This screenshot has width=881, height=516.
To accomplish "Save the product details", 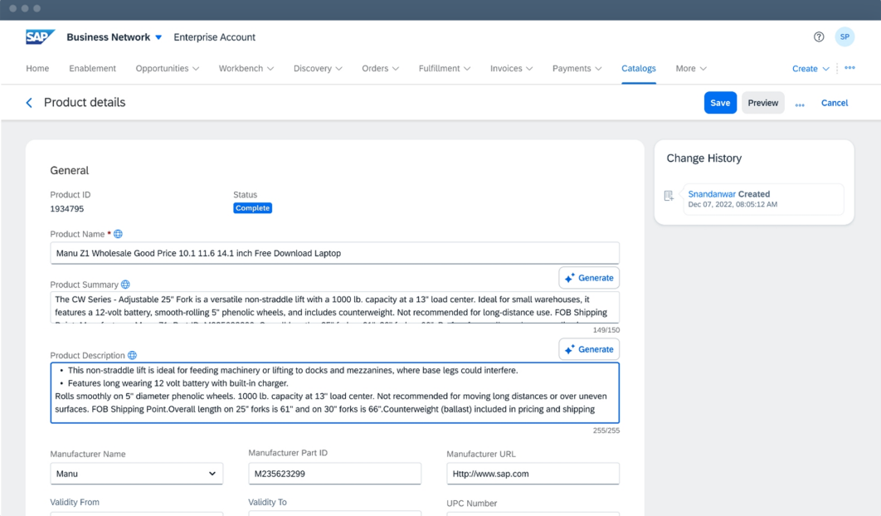I will point(720,103).
